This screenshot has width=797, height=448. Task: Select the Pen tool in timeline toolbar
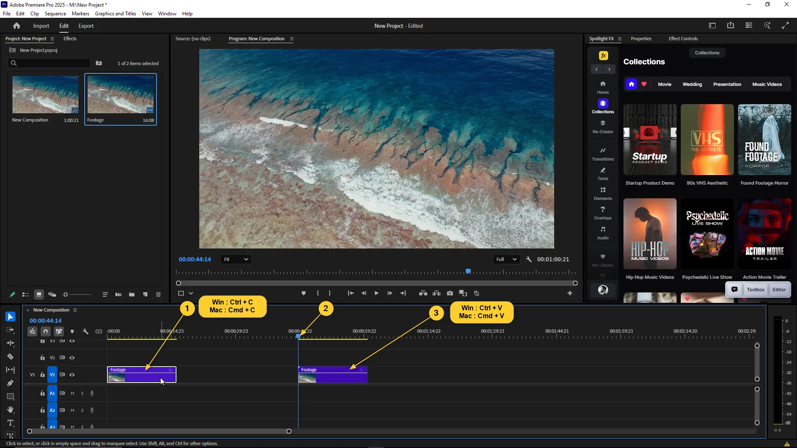10,383
